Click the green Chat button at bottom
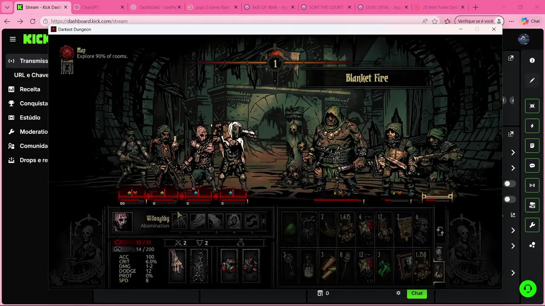This screenshot has height=306, width=545. [417, 293]
